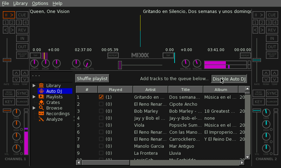This screenshot has height=168, width=281.
Task: Click the flanger DEPTH knob
Action: 34,63
